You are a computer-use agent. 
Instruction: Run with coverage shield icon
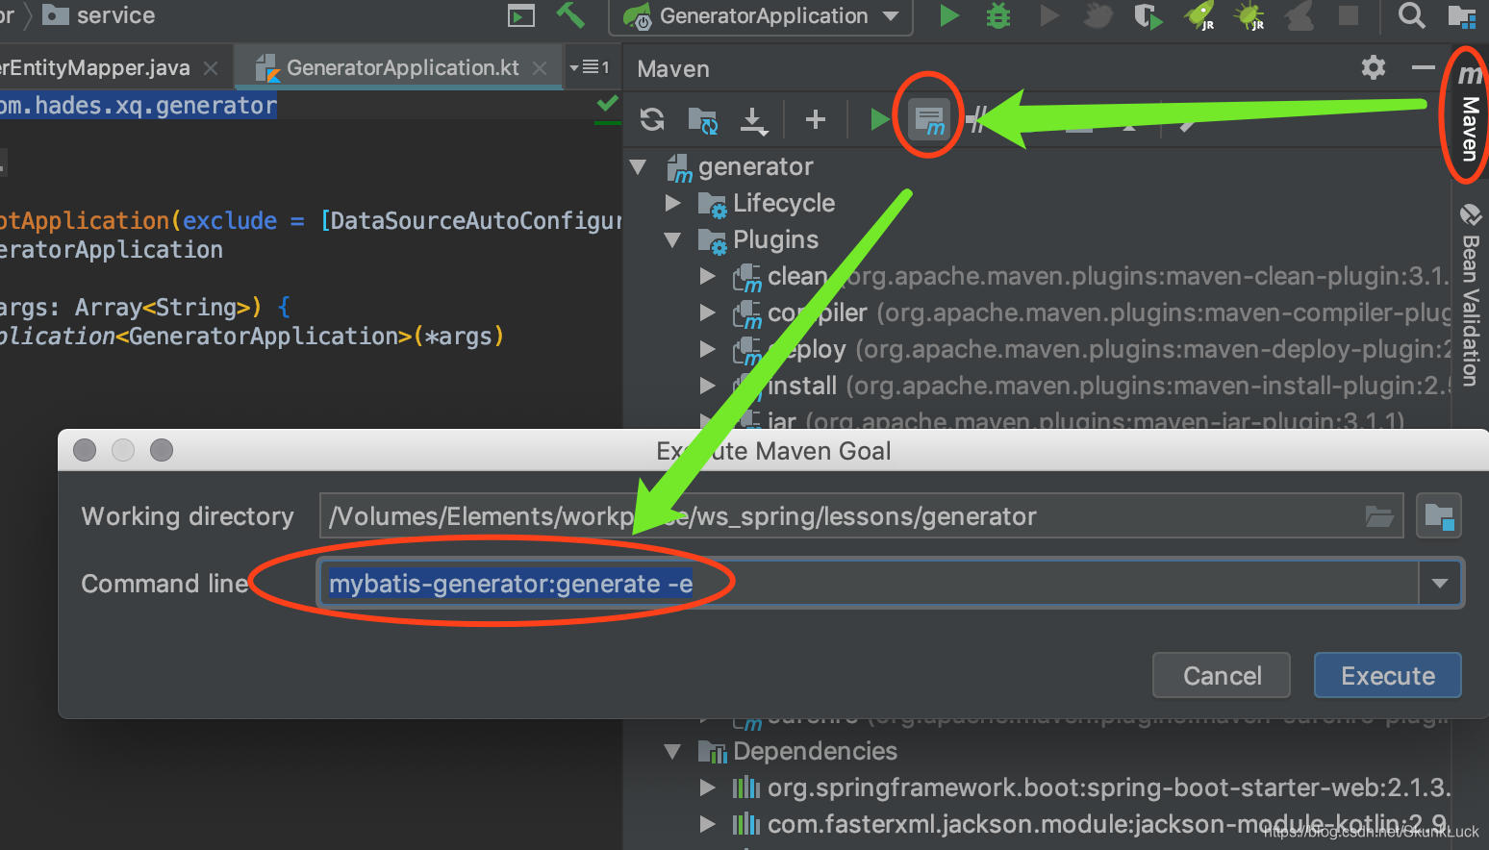[1147, 15]
